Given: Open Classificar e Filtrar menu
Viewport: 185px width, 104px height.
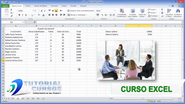Looking at the screenshot, I should click(169, 13).
